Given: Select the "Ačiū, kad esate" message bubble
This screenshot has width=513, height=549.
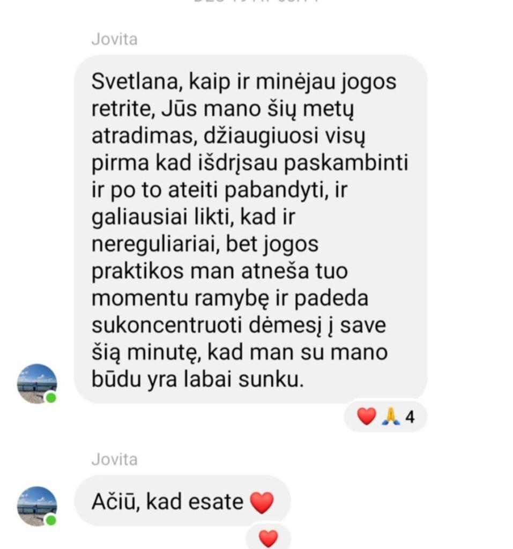Looking at the screenshot, I should 182,501.
